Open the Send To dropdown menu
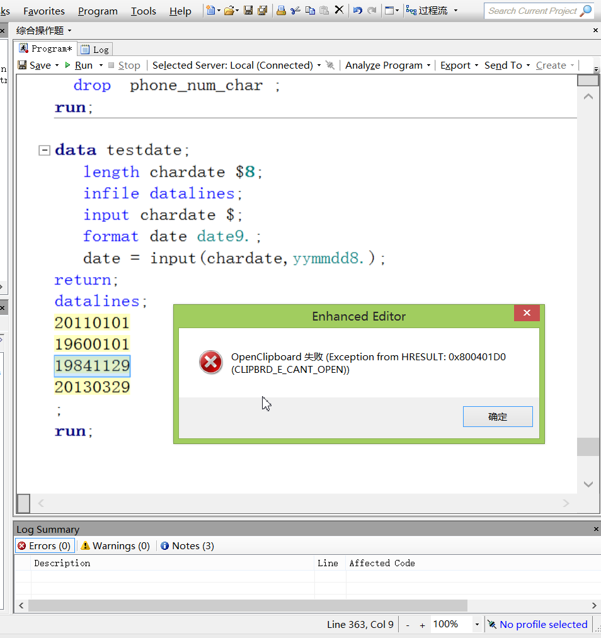The height and width of the screenshot is (638, 601). [528, 66]
